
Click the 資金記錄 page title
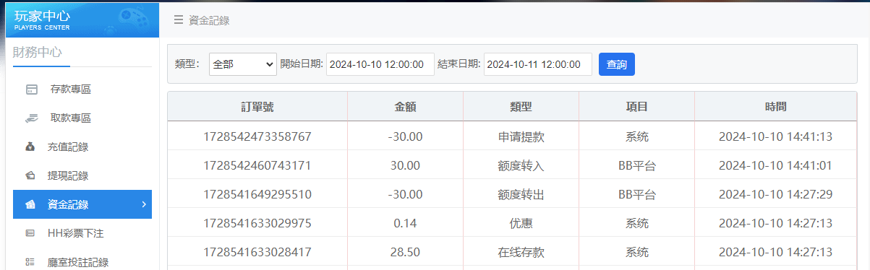click(x=209, y=20)
